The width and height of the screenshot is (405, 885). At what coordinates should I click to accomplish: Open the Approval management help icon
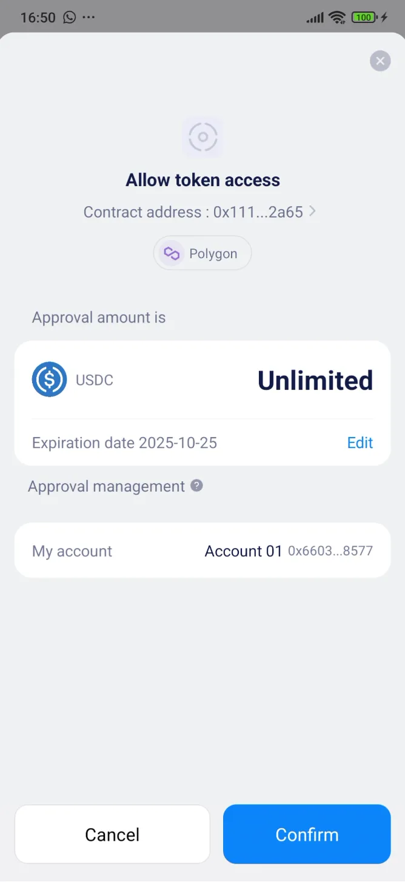[195, 486]
